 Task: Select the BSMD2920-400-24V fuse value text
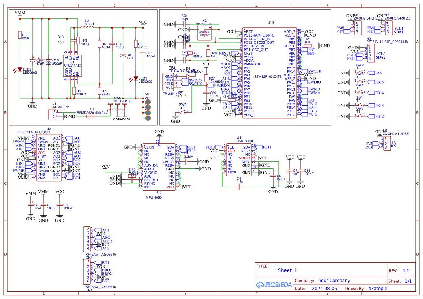pos(92,113)
